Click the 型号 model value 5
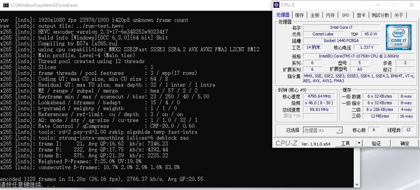The width and height of the screenshot is (420, 190). click(360, 63)
